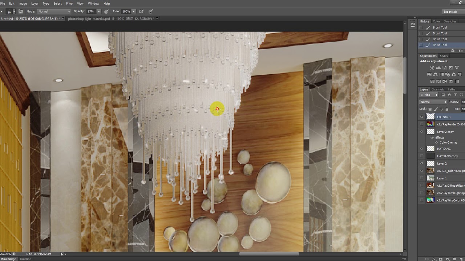Open the Essentials workspace switcher
Image resolution: width=465 pixels, height=261 pixels.
click(x=453, y=12)
